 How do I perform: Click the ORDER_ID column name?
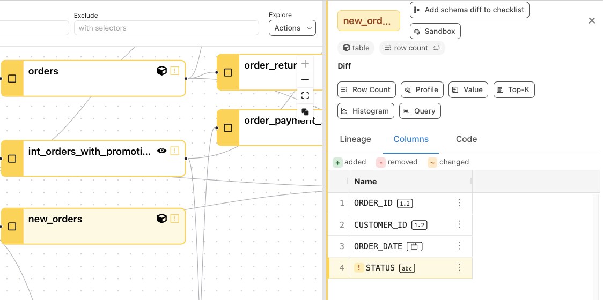click(373, 203)
